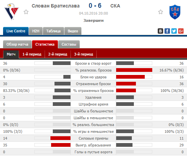Select the Live Centre tab
Screen dimensions: 187x156
coord(16,31)
